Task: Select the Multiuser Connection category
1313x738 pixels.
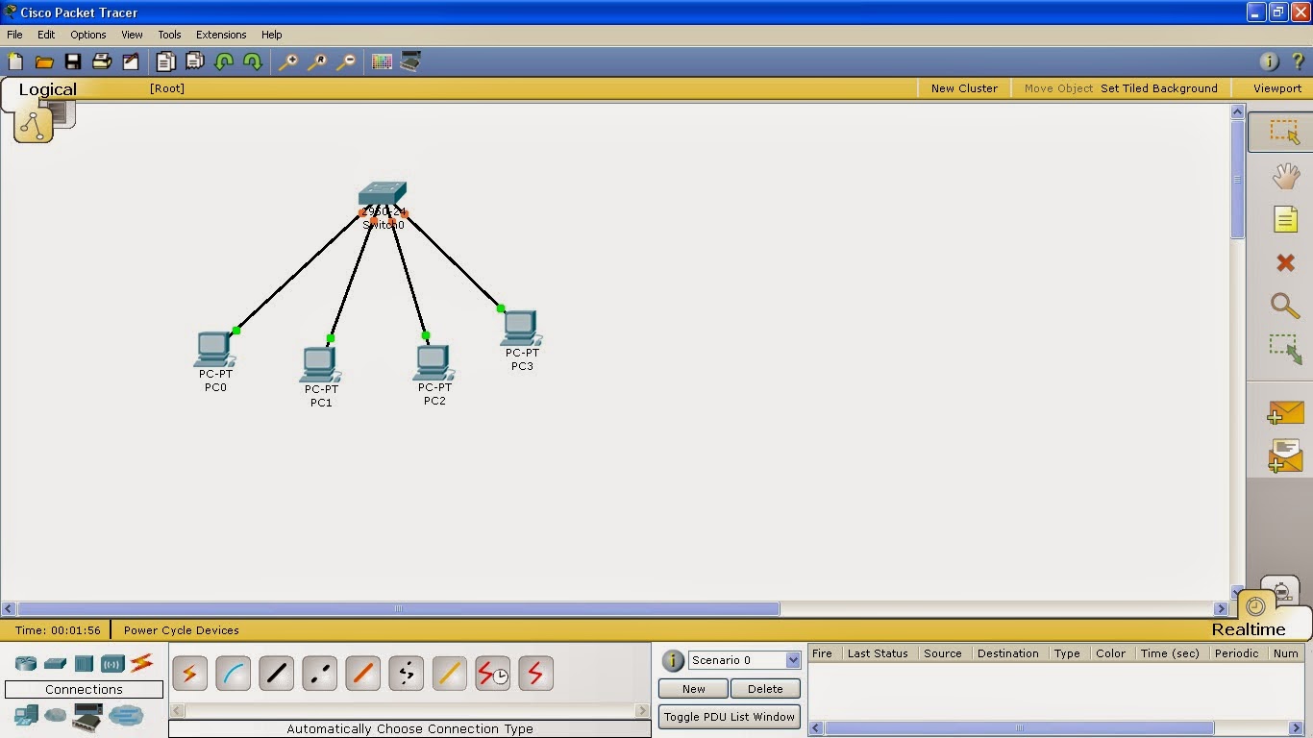Action: click(x=126, y=715)
